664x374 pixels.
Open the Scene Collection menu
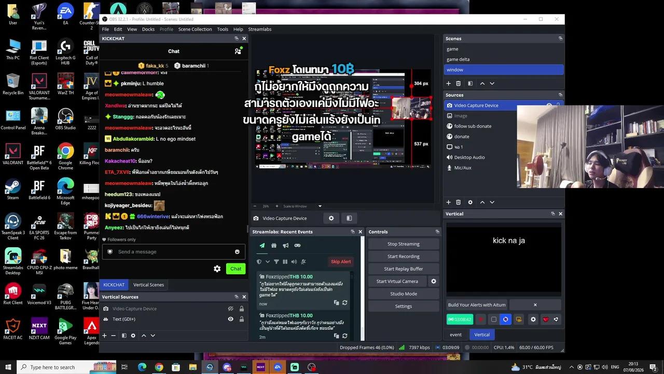tap(195, 30)
